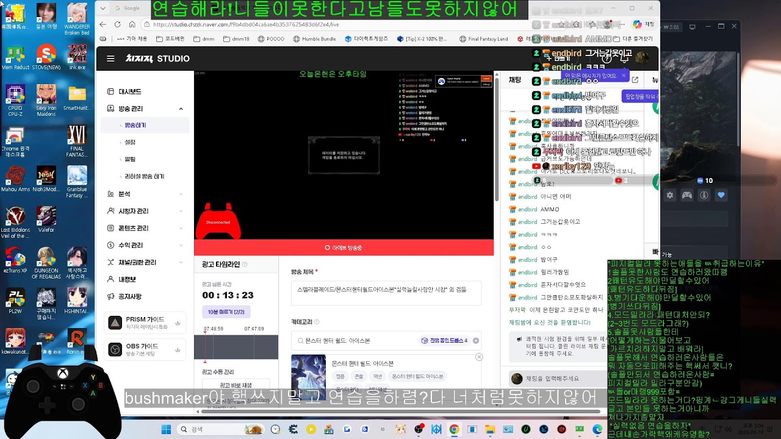
Task: Click the 라이브 방송중 status bar
Action: (x=344, y=248)
